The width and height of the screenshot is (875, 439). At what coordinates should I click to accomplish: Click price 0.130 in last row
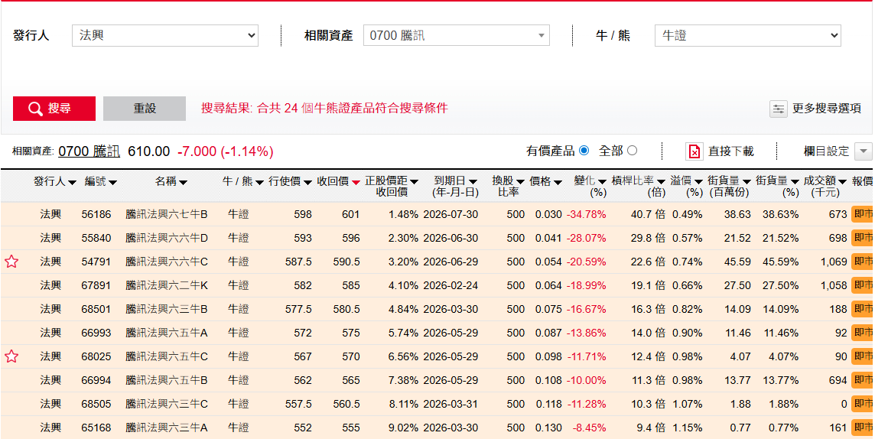548,428
